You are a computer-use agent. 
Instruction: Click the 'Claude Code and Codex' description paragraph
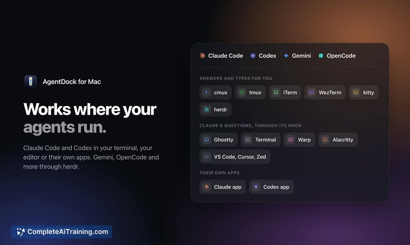pyautogui.click(x=91, y=157)
